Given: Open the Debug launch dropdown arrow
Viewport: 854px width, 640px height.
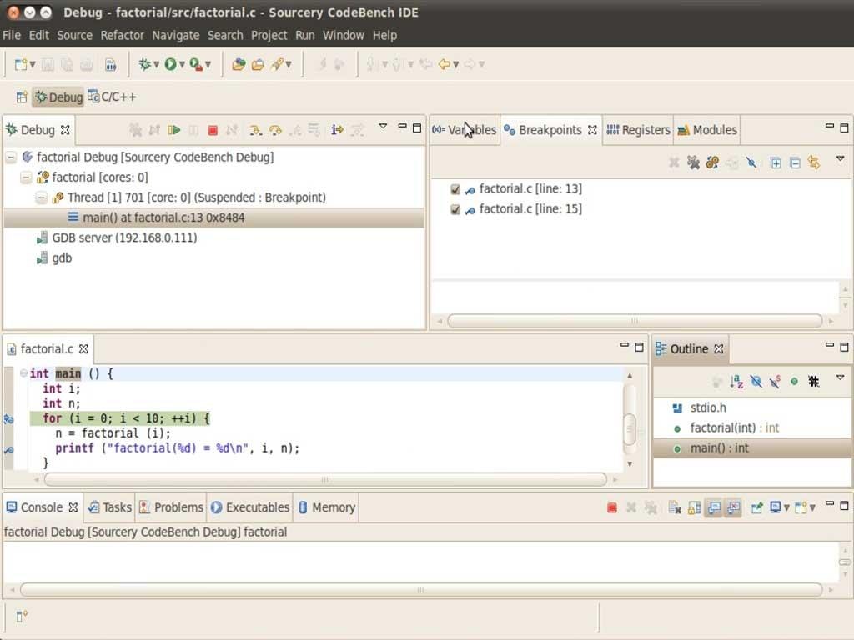Looking at the screenshot, I should click(156, 65).
